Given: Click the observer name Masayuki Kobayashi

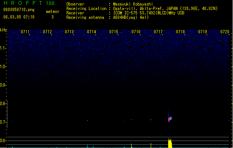Looking at the screenshot, I should point(133,4).
